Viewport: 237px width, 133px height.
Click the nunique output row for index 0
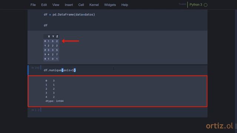tap(50, 81)
